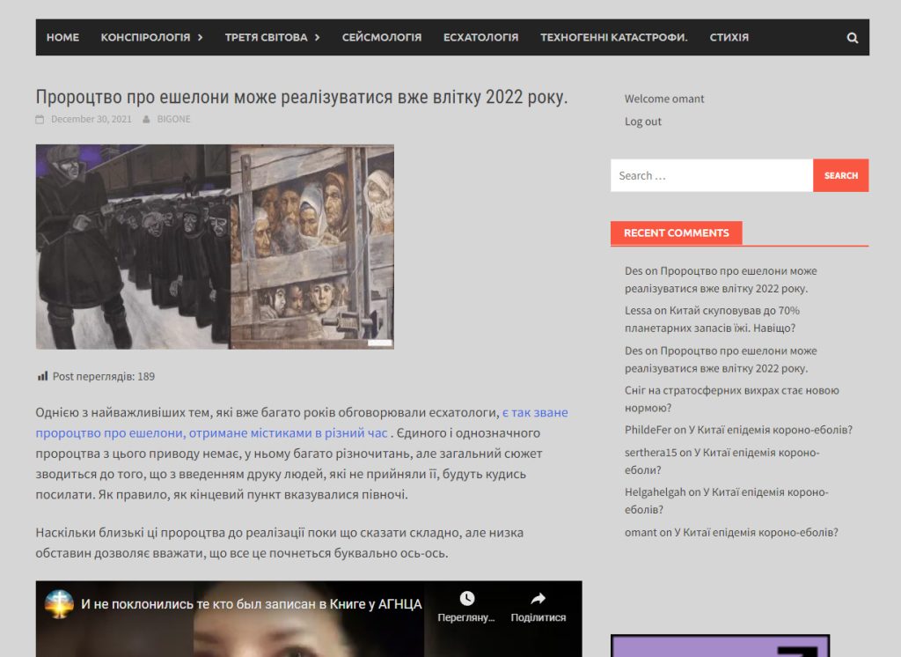This screenshot has height=657, width=901.
Task: Click the Log out link
Action: (x=643, y=122)
